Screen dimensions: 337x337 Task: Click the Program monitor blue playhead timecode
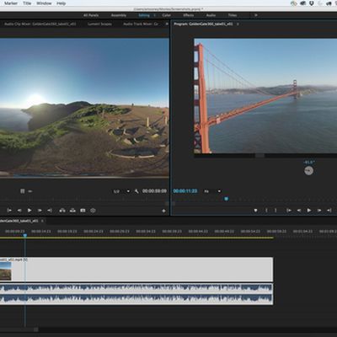(185, 191)
